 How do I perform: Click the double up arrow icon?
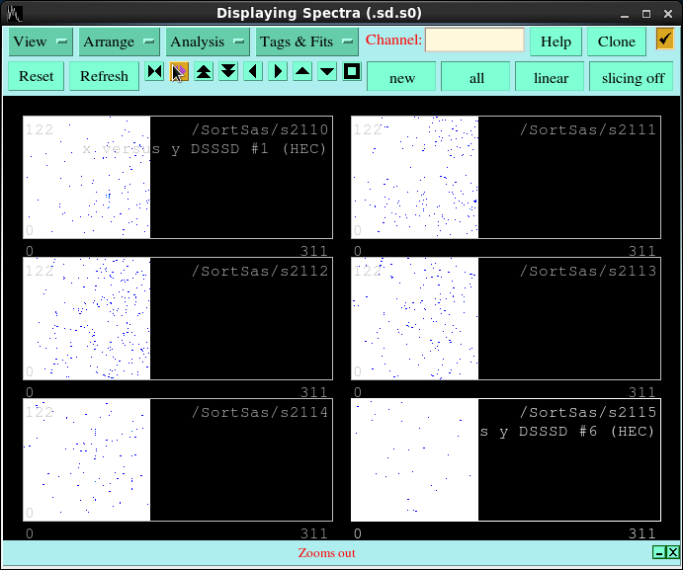pyautogui.click(x=204, y=72)
